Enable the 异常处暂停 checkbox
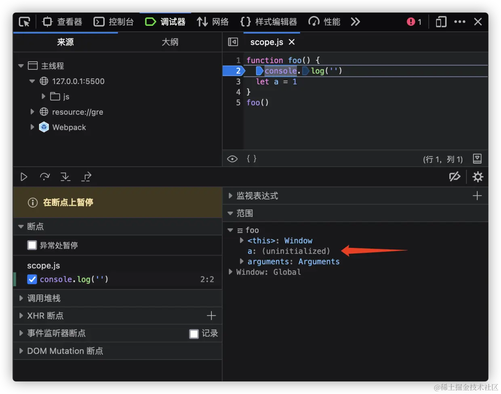This screenshot has width=501, height=394. click(x=31, y=245)
